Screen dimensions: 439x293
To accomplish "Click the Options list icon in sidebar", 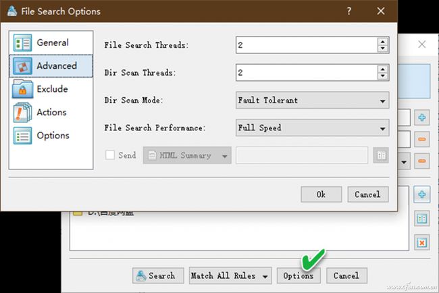I will (x=22, y=136).
